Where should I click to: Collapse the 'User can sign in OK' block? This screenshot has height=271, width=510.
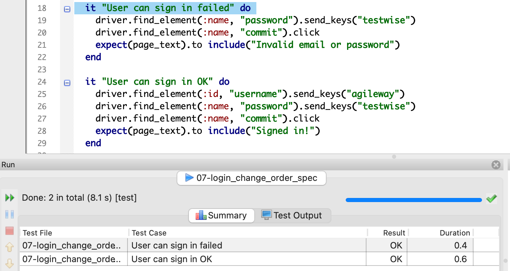(67, 83)
